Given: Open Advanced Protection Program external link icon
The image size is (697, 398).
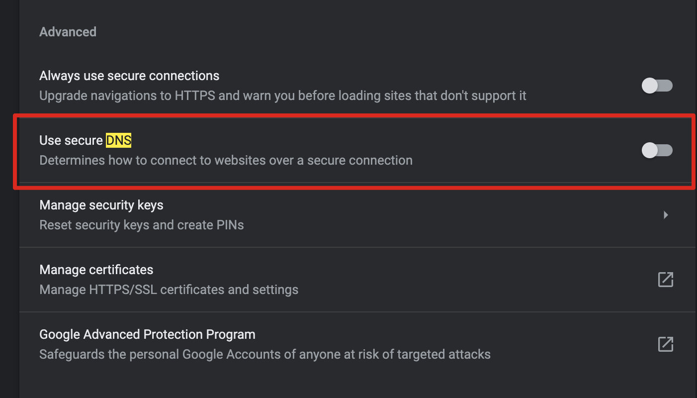Looking at the screenshot, I should pos(665,344).
